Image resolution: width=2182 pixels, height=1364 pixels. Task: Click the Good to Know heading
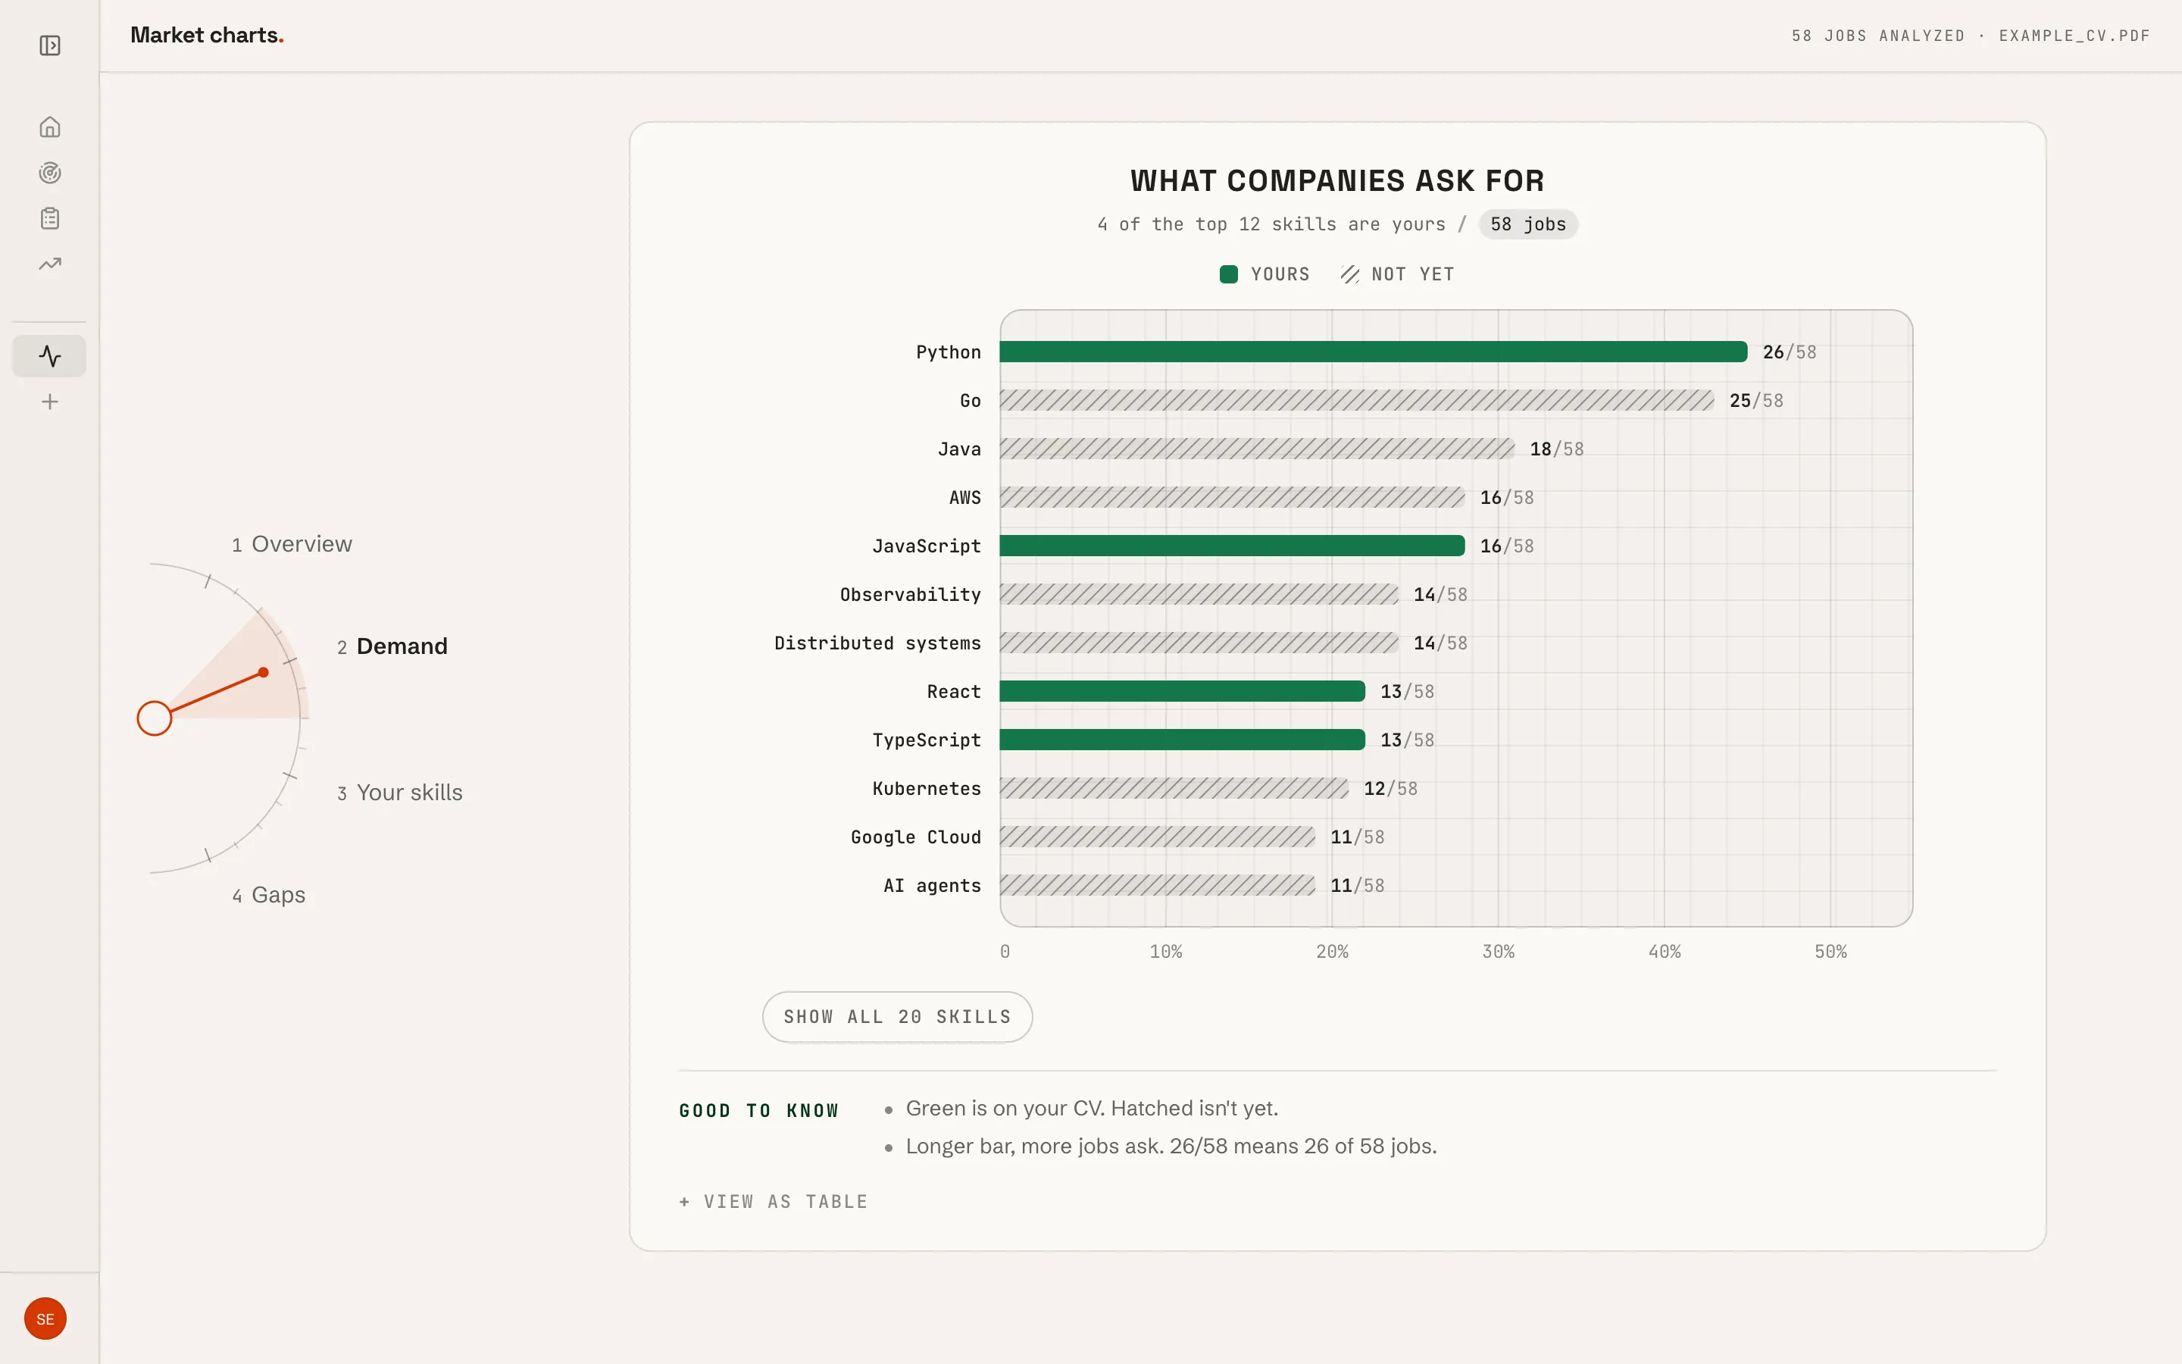(759, 1110)
